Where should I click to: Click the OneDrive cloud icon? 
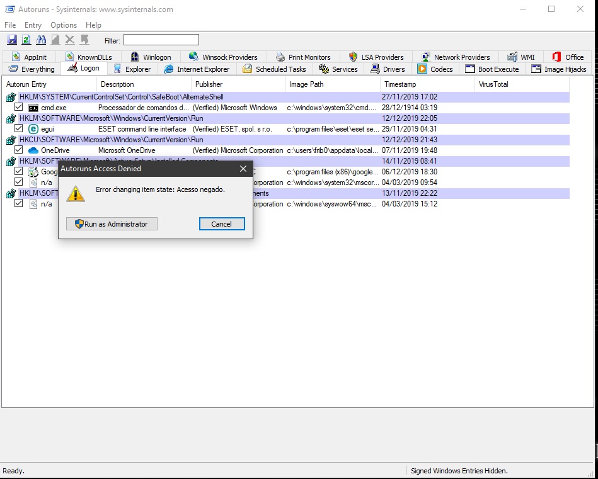pyautogui.click(x=33, y=150)
